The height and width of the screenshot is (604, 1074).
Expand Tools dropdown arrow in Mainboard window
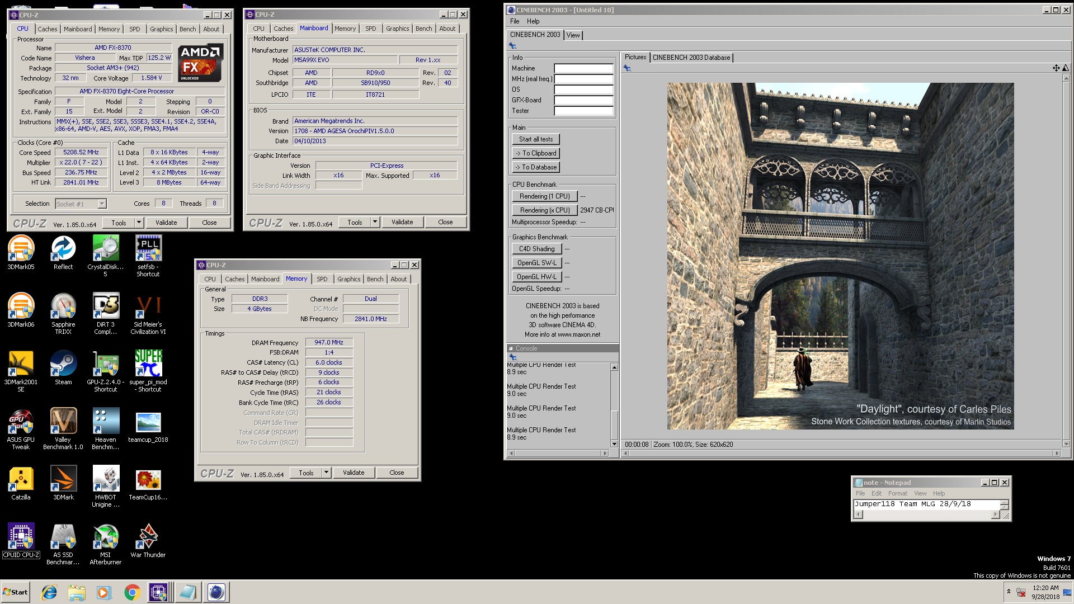point(375,222)
